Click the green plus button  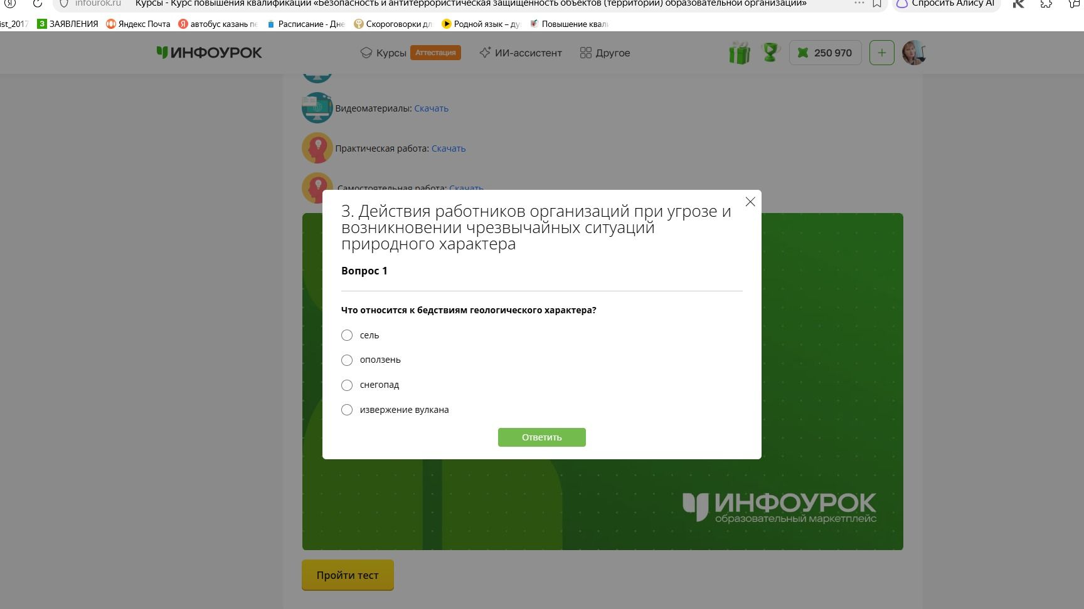881,53
